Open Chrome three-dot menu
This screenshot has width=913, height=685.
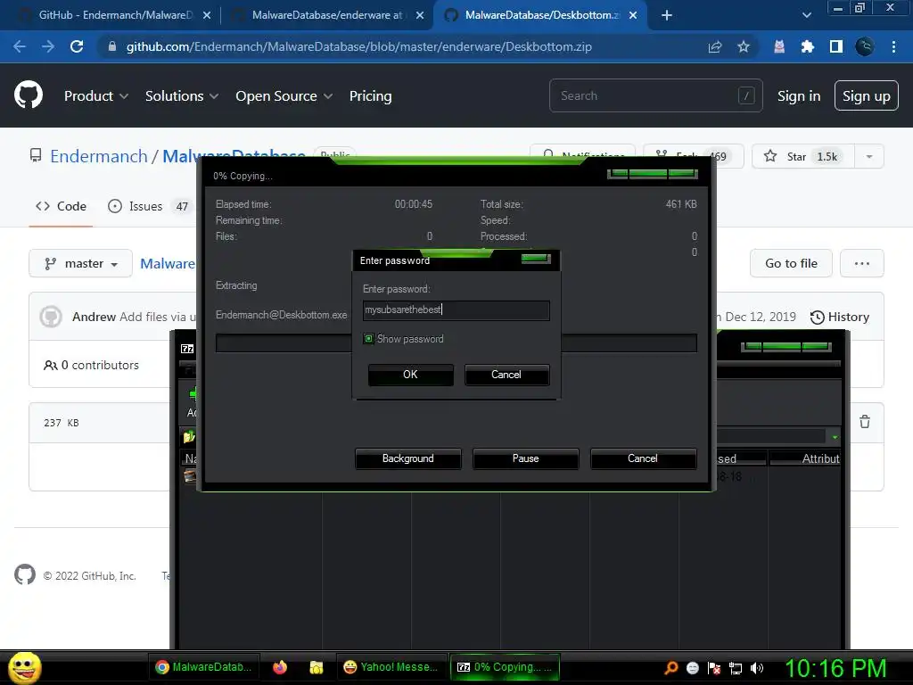(x=893, y=46)
